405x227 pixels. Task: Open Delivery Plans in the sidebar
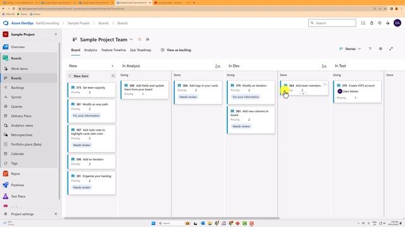pos(21,116)
